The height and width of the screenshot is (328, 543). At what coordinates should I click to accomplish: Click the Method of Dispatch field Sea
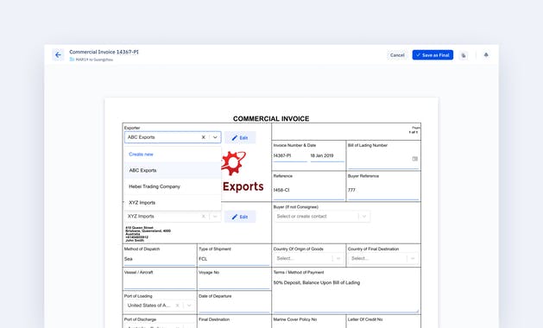(x=160, y=259)
